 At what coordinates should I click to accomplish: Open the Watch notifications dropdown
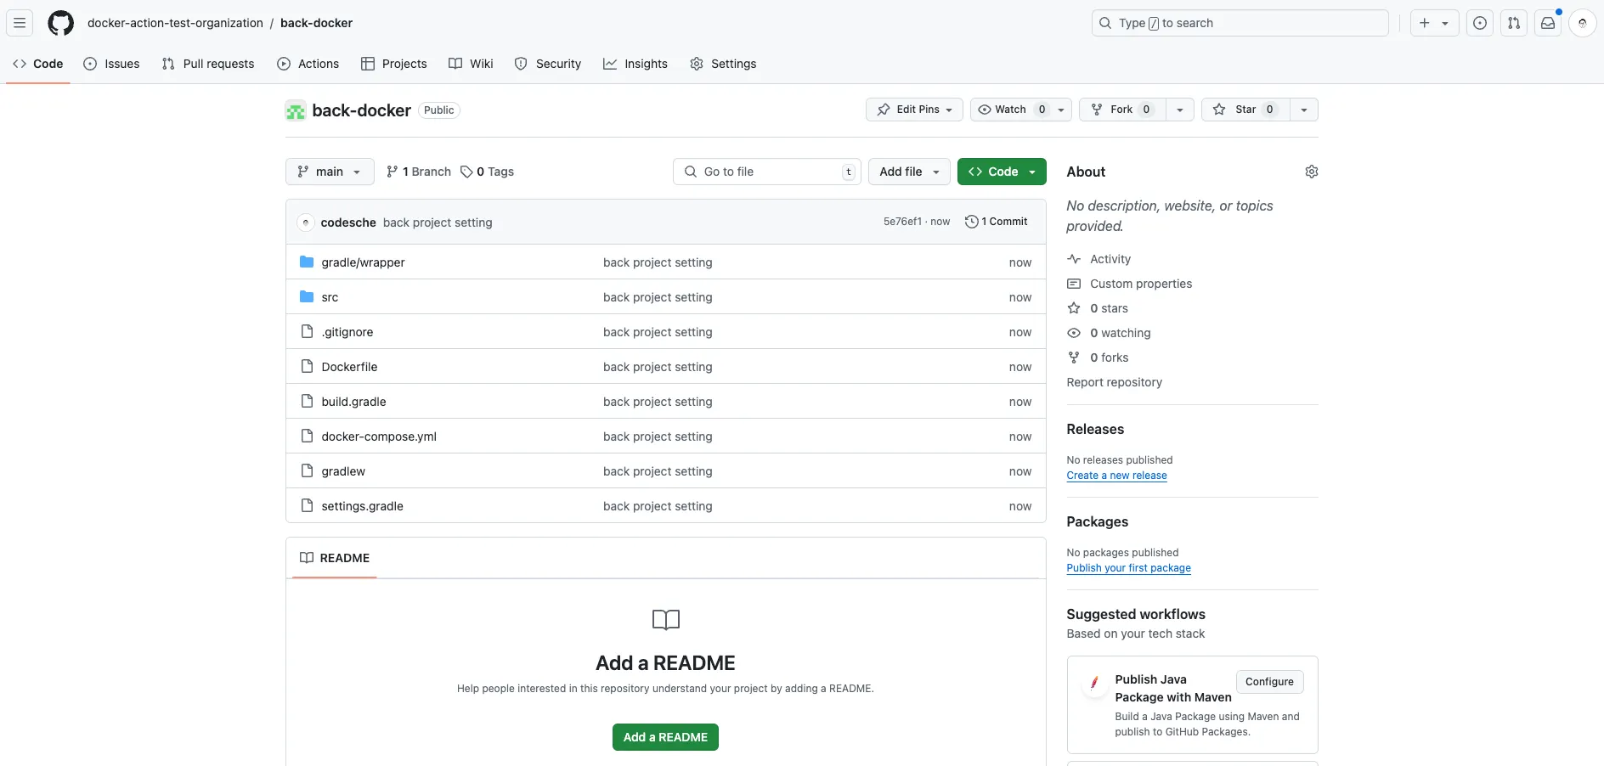pyautogui.click(x=1020, y=110)
